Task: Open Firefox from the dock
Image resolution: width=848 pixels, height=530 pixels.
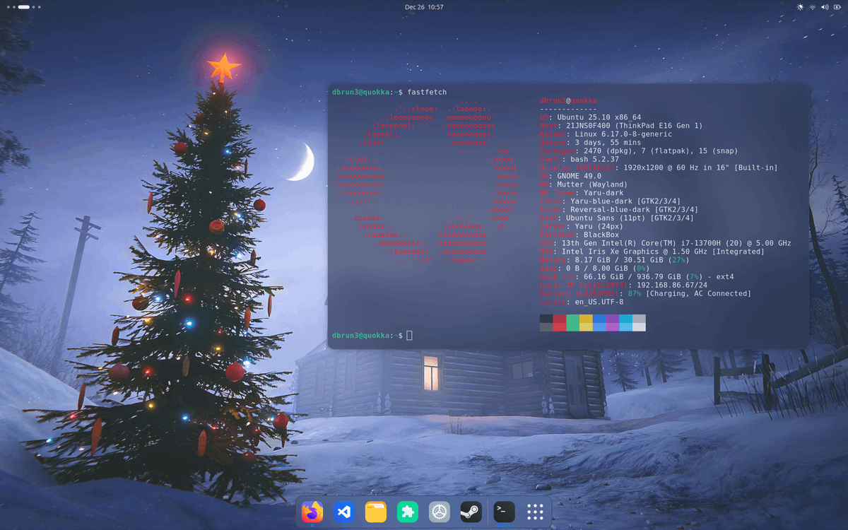Action: pos(312,512)
